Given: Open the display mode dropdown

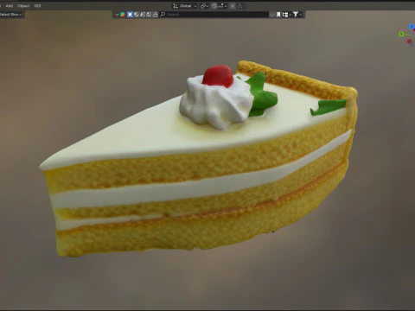Looking at the screenshot, I should pyautogui.click(x=286, y=15).
